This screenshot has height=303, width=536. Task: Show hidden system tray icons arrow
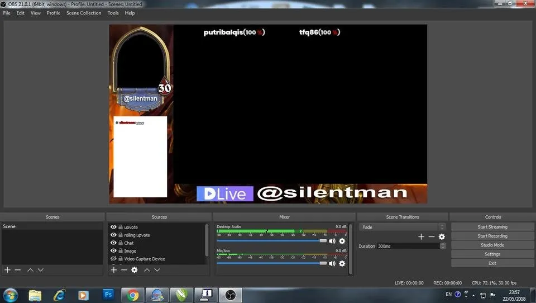click(x=473, y=295)
